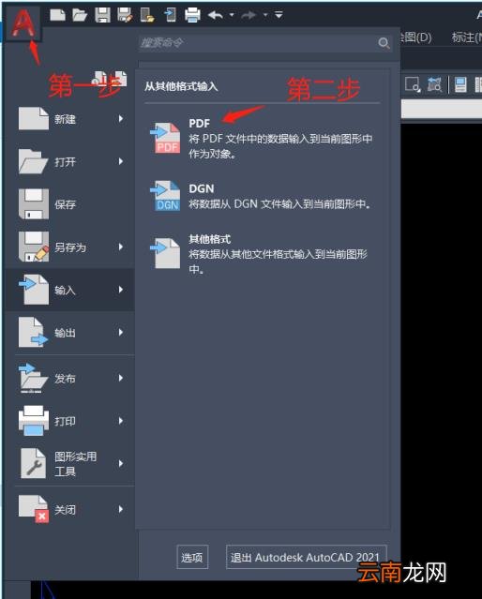Click the floppy-with-pencil icon beside 另存为
482x599 pixels.
(34, 247)
